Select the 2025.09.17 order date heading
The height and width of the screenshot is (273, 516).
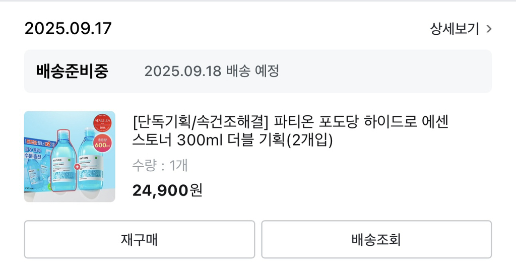(68, 28)
